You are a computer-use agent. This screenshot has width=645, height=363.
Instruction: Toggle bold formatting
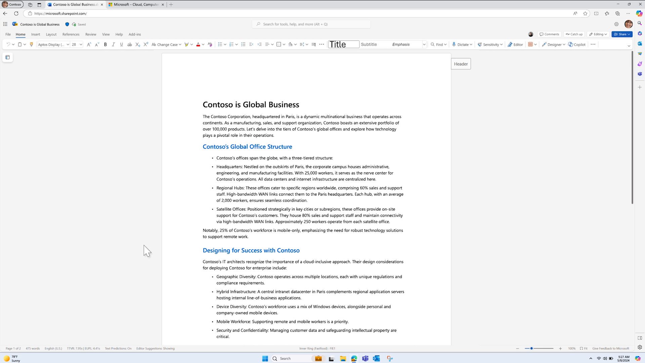click(105, 44)
